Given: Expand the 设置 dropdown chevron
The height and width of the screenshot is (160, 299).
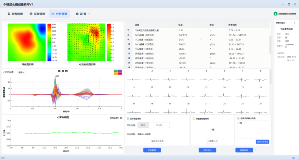Looking at the screenshot, I should (x=89, y=14).
